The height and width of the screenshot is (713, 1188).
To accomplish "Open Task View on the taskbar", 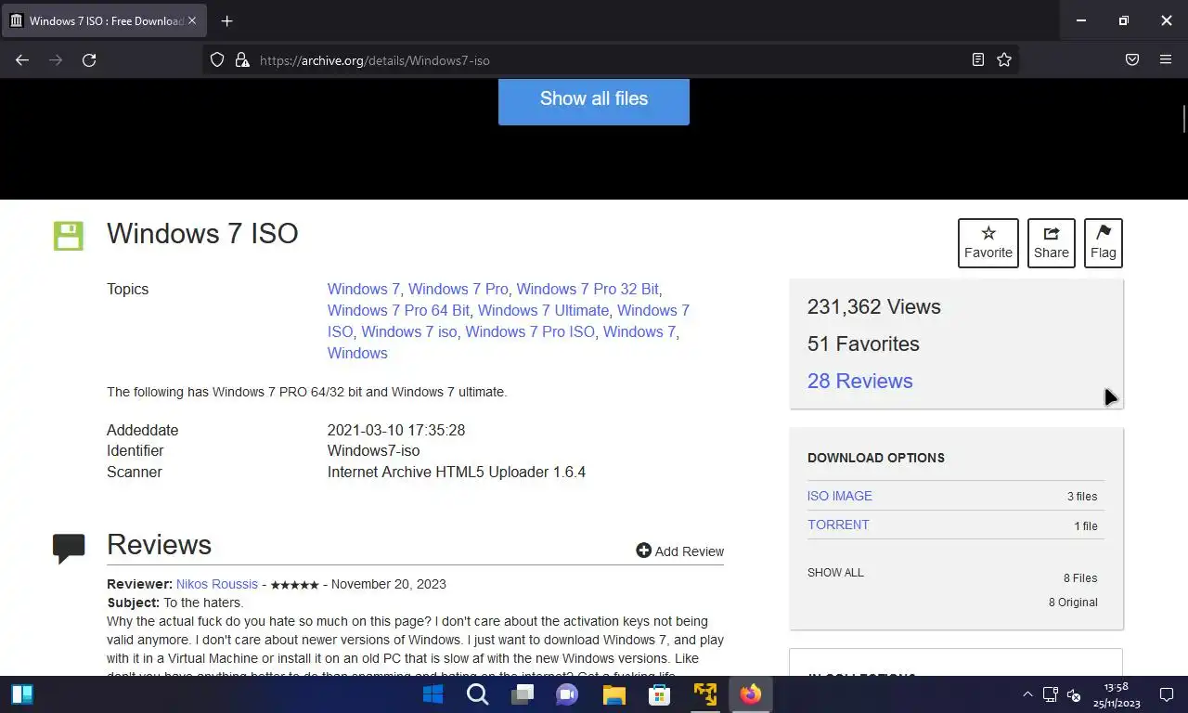I will pos(523,694).
